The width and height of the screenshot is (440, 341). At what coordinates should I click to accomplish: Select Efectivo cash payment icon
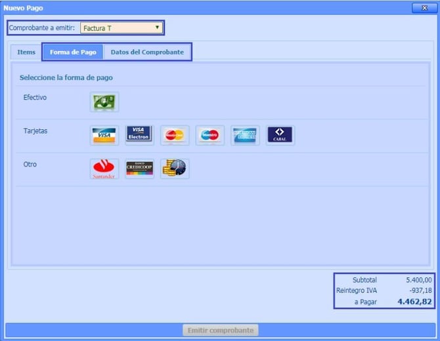pyautogui.click(x=104, y=102)
